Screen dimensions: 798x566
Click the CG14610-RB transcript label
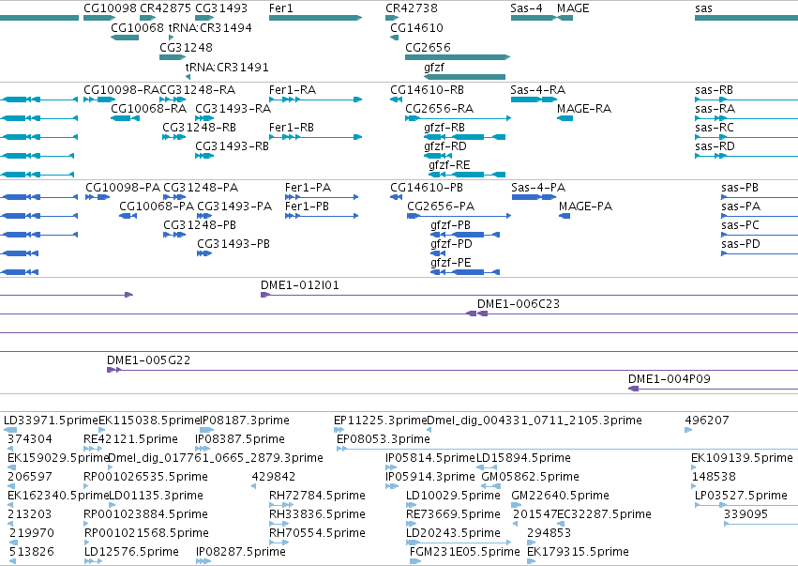[427, 90]
